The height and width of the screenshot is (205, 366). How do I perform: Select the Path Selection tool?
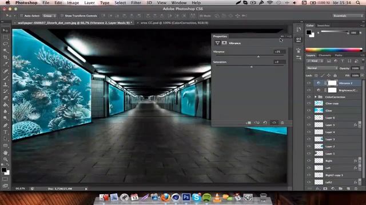(x=5, y=139)
